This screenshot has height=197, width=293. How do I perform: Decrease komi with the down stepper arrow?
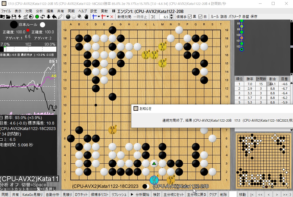point(171,18)
